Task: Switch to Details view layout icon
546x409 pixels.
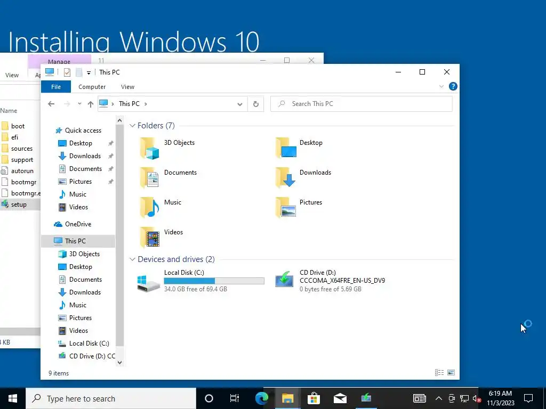Action: tap(439, 372)
